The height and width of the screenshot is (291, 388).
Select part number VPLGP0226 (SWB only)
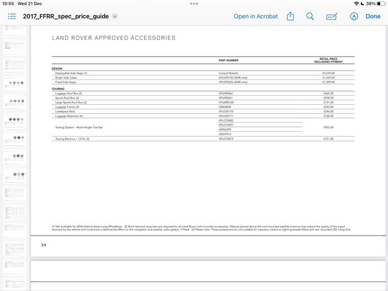(x=233, y=82)
